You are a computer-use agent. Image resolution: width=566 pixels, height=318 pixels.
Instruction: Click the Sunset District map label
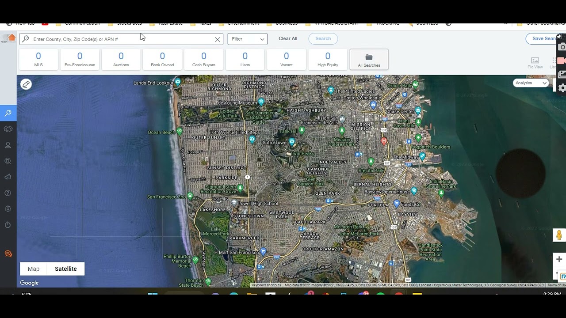click(x=227, y=168)
